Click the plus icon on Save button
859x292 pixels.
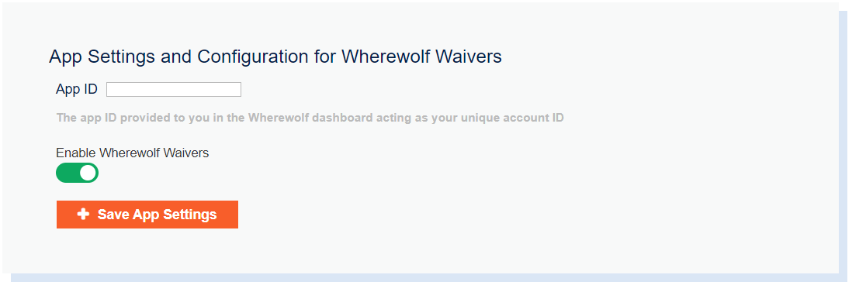pyautogui.click(x=83, y=214)
